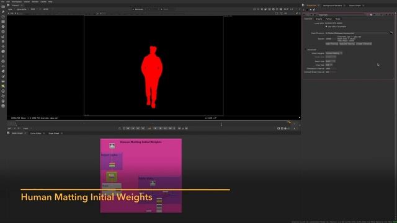Viewport: 397px width, 223px height.
Task: Browse for Data Directory folder icon
Action: tap(391, 33)
